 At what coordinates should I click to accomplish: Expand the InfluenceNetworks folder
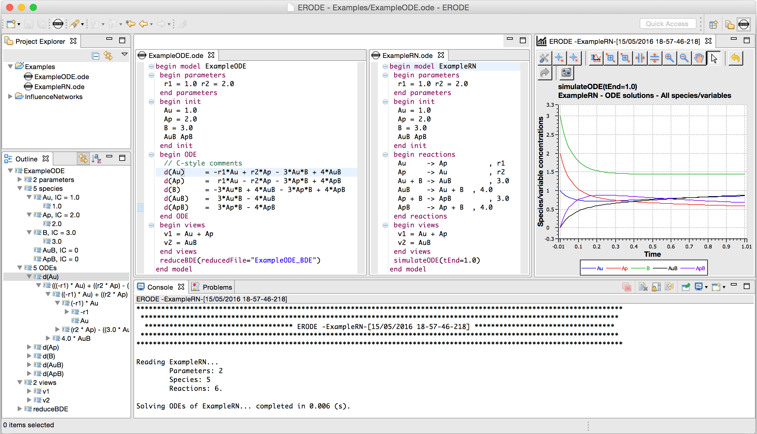coord(10,96)
